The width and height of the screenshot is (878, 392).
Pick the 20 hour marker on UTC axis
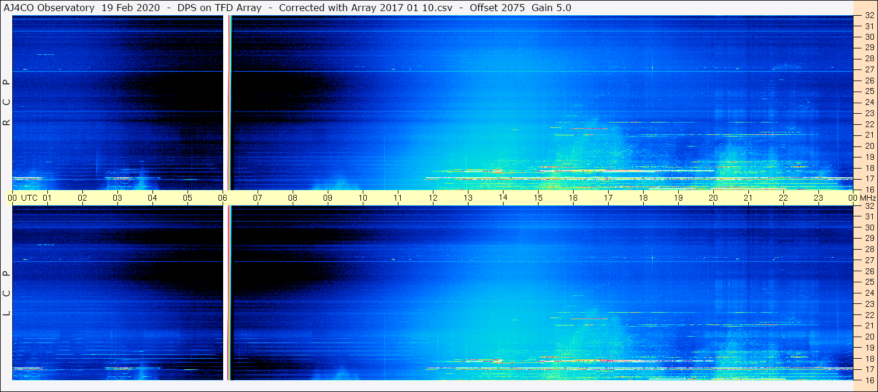(713, 198)
